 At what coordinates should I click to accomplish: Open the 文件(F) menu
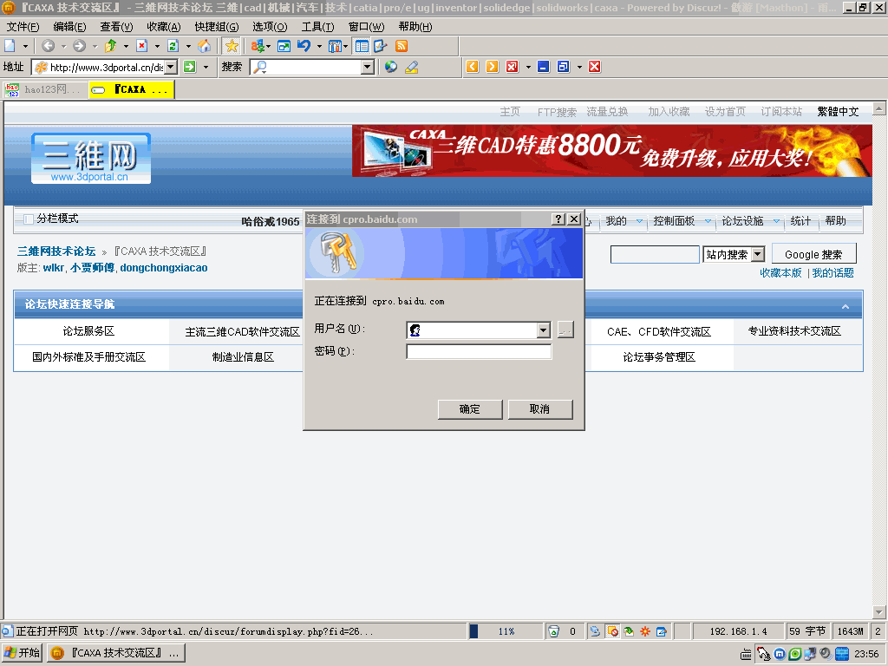(x=23, y=27)
